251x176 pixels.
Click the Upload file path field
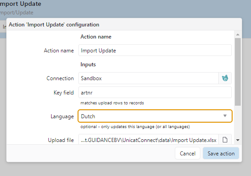tap(148, 140)
